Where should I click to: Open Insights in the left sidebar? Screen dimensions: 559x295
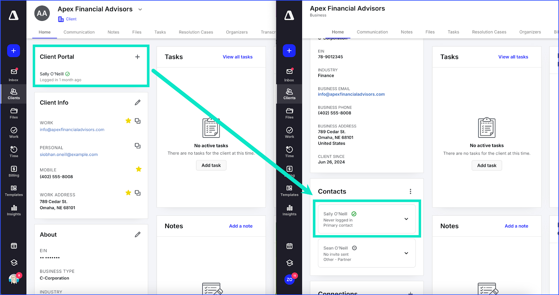point(14,210)
